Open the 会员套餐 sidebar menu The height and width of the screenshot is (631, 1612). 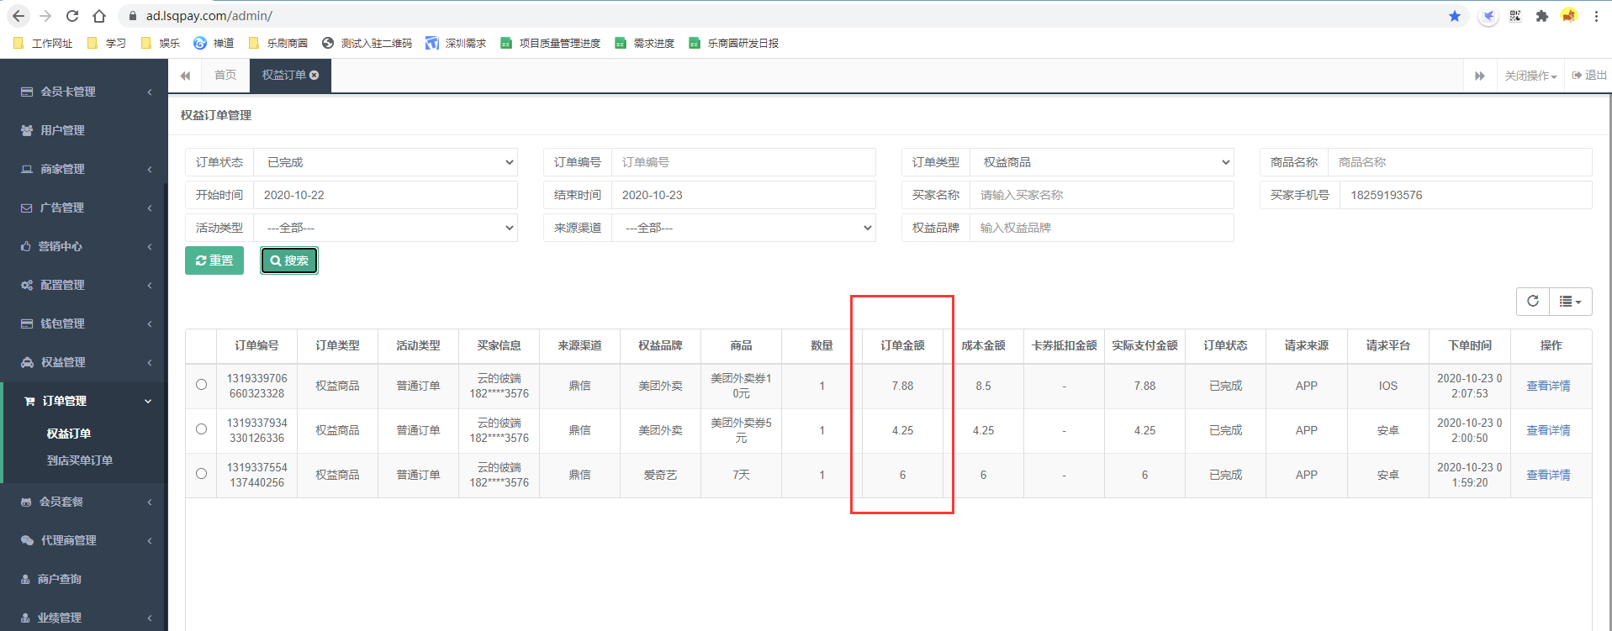click(84, 502)
